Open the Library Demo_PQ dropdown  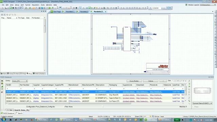[20, 81]
